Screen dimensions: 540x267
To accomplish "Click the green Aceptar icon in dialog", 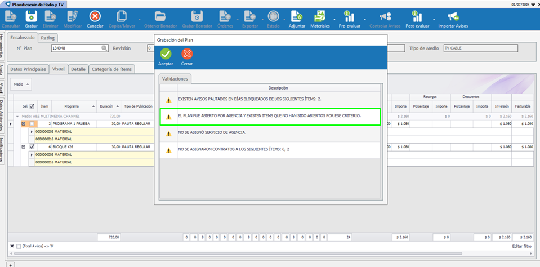I will pos(166,54).
